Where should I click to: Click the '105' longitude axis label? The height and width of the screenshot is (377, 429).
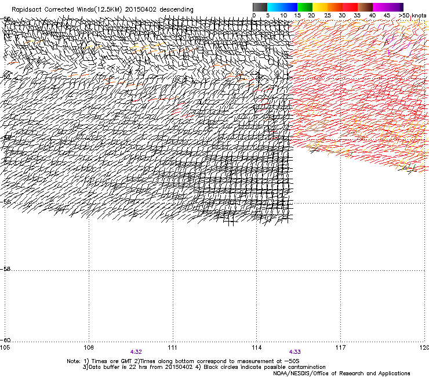(x=5, y=347)
